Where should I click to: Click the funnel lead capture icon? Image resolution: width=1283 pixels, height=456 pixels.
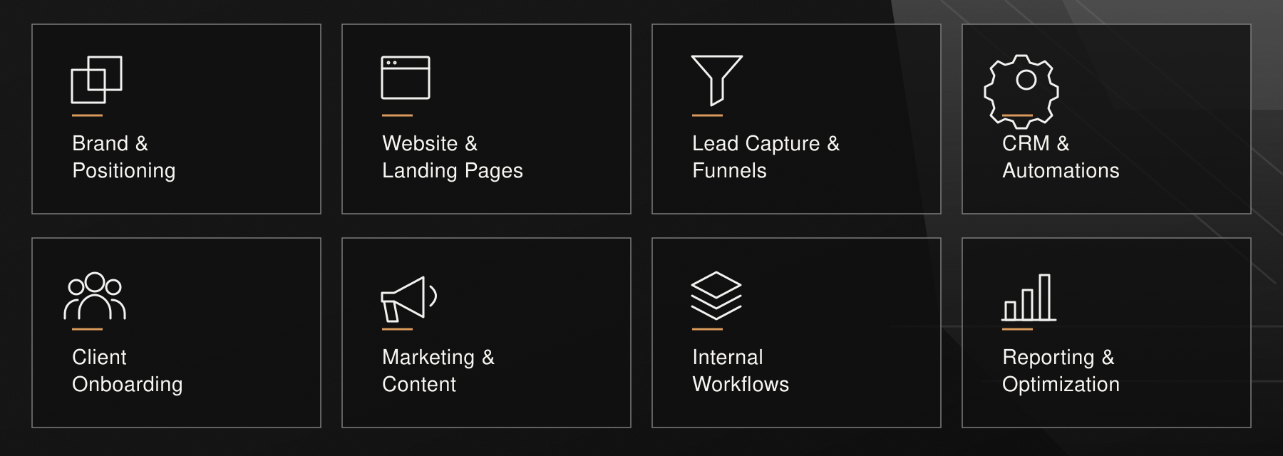coord(717,81)
